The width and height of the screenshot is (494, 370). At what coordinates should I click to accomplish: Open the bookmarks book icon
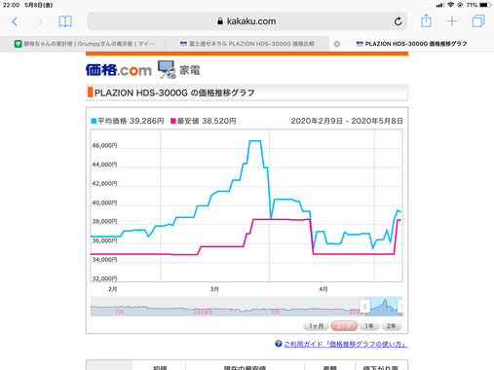tap(65, 21)
